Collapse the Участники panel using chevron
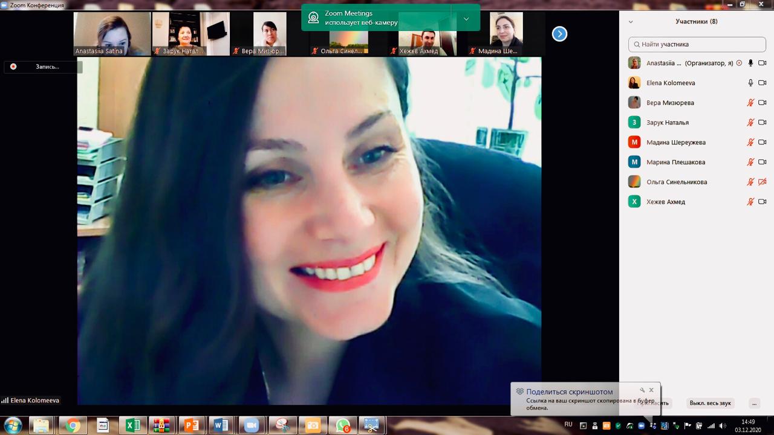 (631, 22)
